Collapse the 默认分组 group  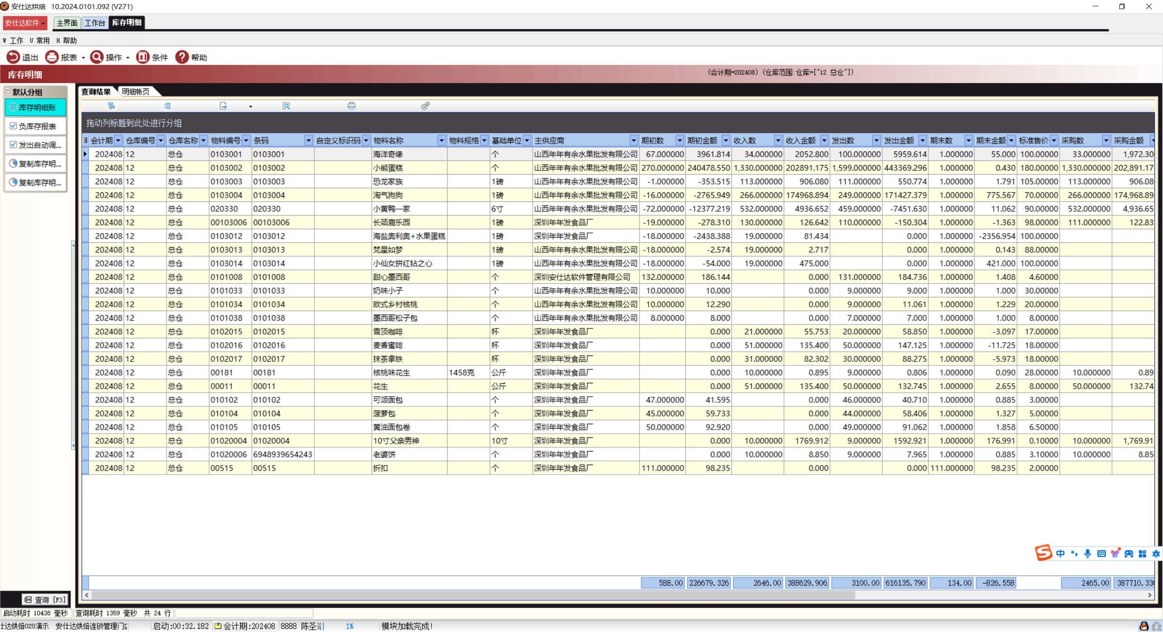click(x=8, y=91)
